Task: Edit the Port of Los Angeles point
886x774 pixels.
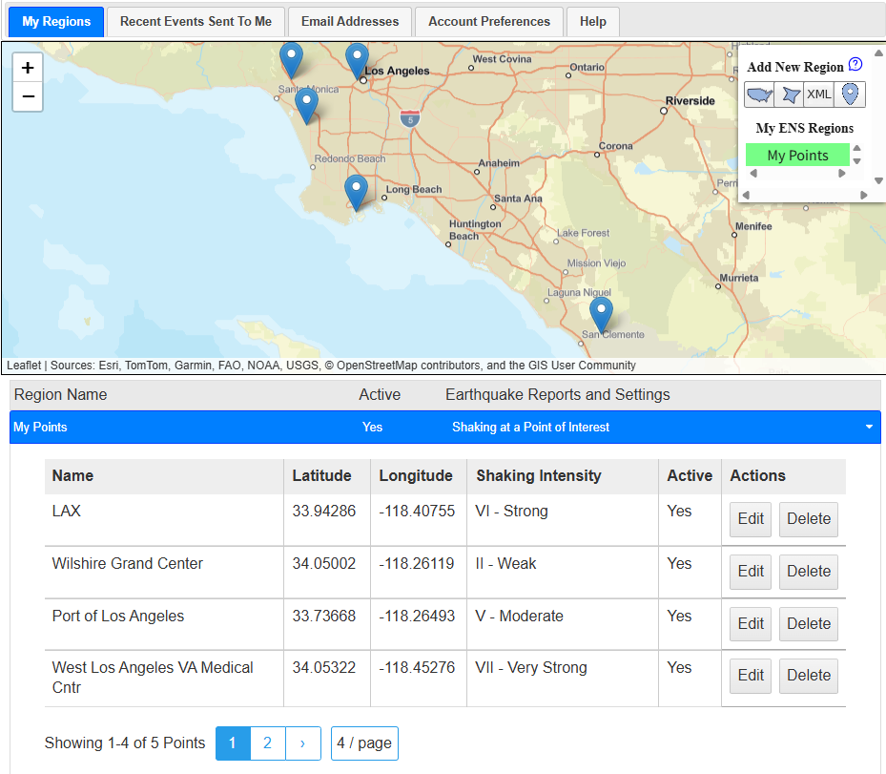Action: [x=751, y=623]
